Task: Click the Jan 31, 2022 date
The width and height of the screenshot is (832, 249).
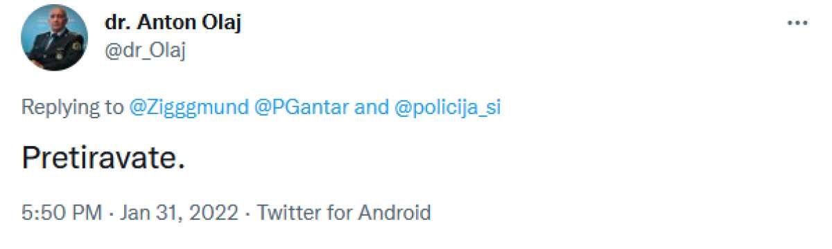Action: [x=179, y=212]
